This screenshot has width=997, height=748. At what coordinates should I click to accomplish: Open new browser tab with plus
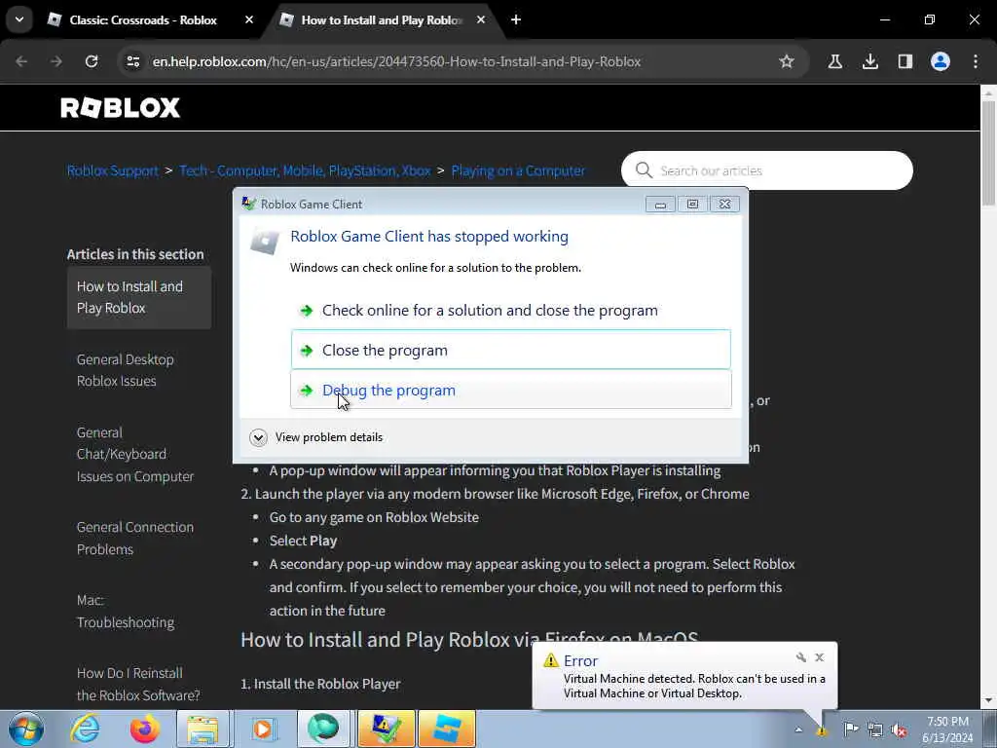click(516, 19)
